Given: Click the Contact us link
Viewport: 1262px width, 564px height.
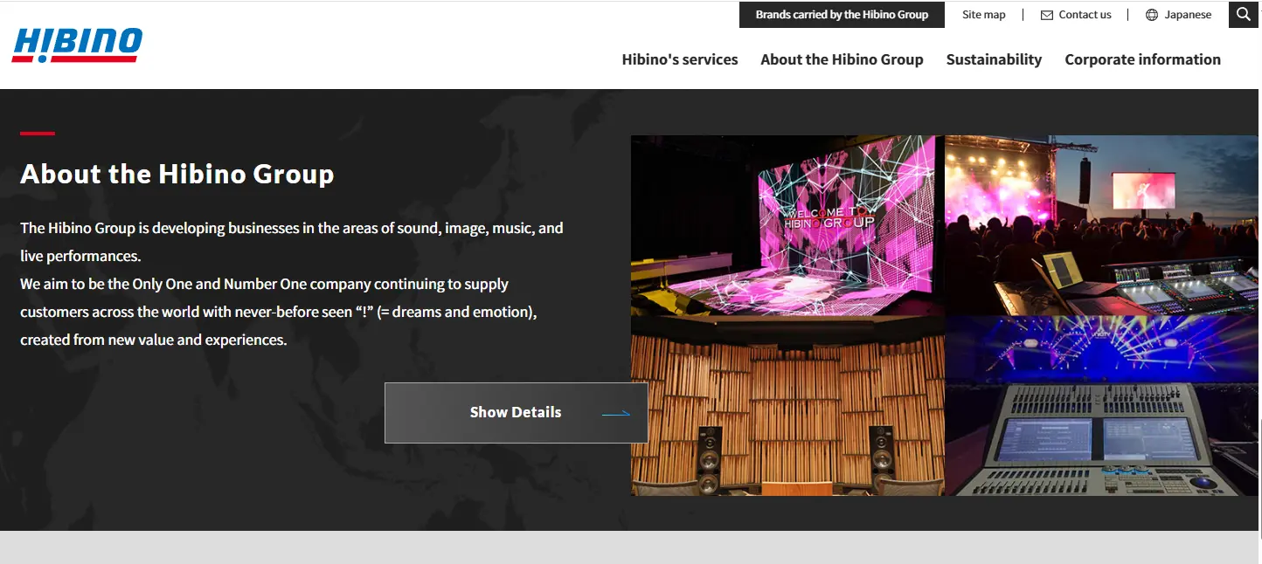Looking at the screenshot, I should tap(1085, 14).
